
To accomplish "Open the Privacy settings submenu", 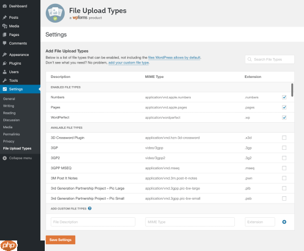I will click(9, 141).
